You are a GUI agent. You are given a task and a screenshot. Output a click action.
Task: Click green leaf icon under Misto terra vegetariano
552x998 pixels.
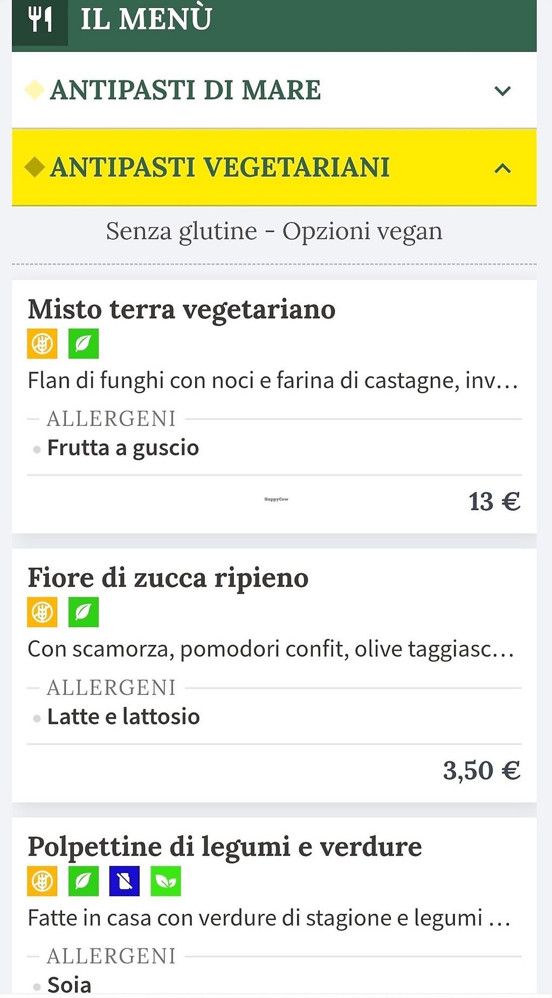pos(84,343)
